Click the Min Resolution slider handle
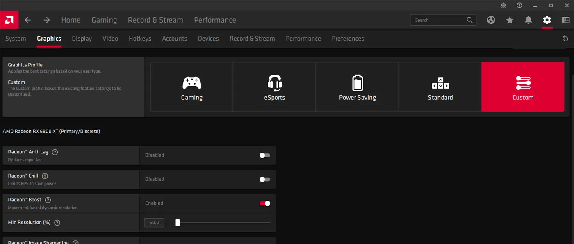 [x=178, y=223]
